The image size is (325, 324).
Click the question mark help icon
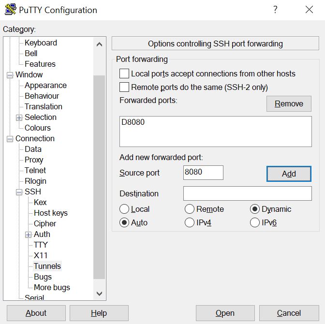[275, 10]
